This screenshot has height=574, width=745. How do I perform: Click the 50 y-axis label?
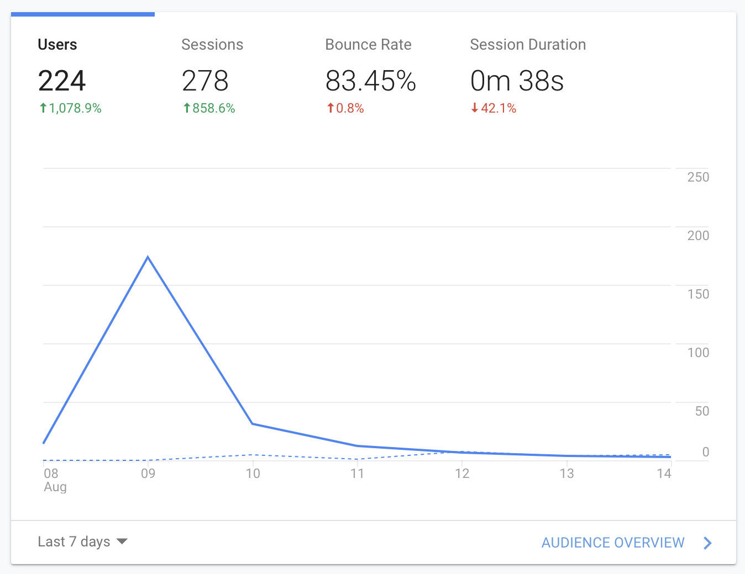point(702,411)
